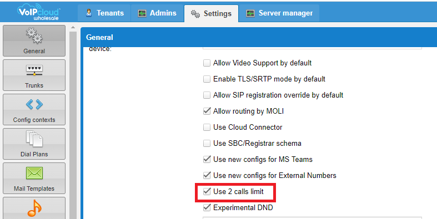The width and height of the screenshot is (437, 219).
Task: Click the sidebar scrollbar up arrow
Action: (73, 28)
